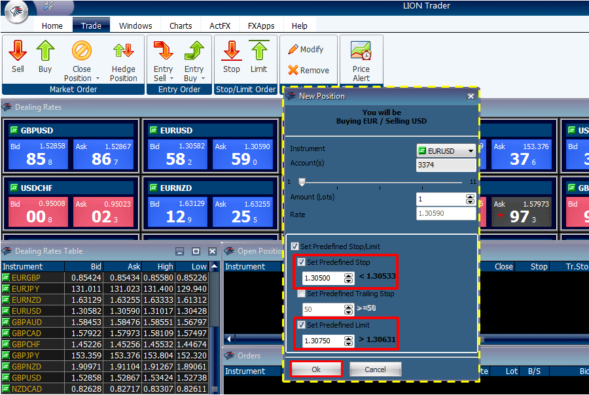The width and height of the screenshot is (589, 395).
Task: Click the Remove order button
Action: (x=308, y=70)
